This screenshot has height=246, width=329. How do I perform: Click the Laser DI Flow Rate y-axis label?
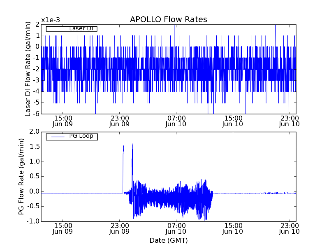(28, 69)
